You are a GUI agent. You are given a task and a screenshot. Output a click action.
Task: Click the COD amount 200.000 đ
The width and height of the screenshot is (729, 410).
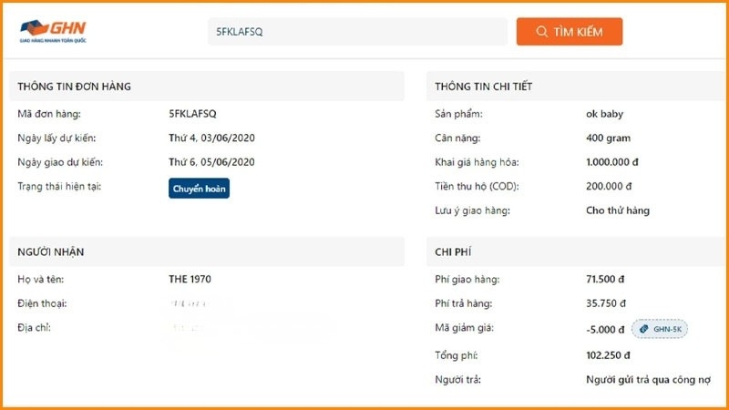pos(609,187)
